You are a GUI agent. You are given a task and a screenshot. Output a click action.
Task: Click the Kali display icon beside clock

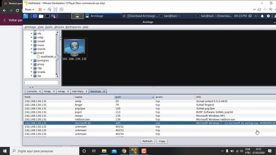coord(250,16)
